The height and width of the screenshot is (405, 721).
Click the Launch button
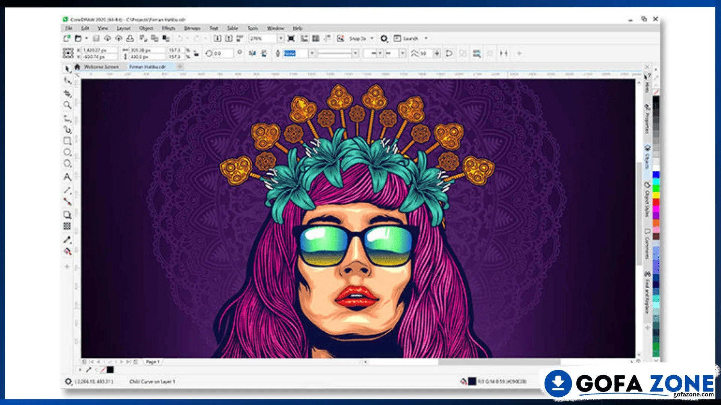point(406,38)
